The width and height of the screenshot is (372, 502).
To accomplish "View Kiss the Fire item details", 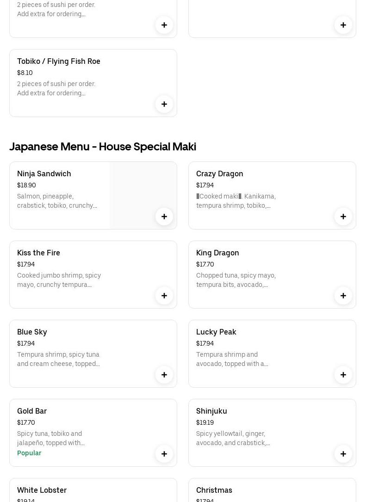I will (x=38, y=253).
